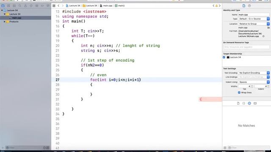Open the Type dropdown
This screenshot has height=152, width=271.
pos(254,19)
